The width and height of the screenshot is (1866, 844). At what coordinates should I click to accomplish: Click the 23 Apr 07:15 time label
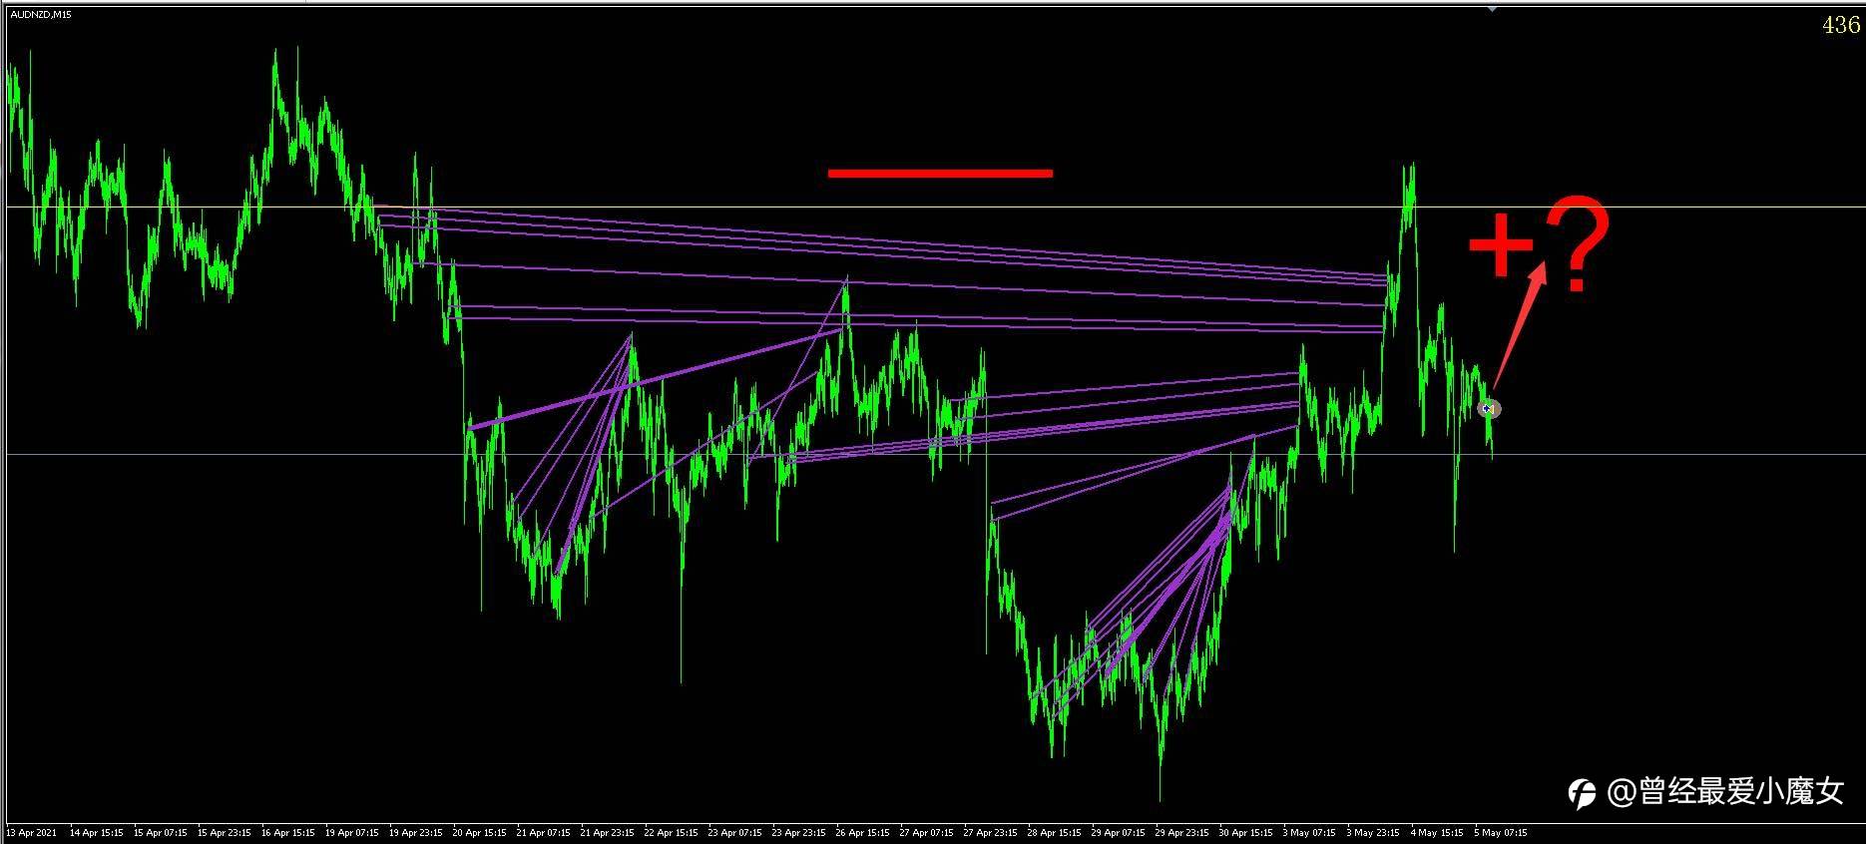tap(734, 832)
